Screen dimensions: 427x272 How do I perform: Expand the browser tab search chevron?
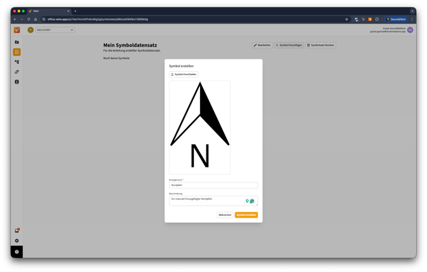[412, 11]
